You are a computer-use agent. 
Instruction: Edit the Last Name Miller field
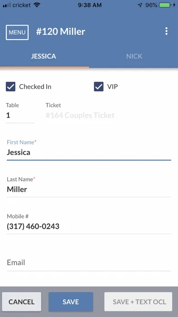(89, 189)
